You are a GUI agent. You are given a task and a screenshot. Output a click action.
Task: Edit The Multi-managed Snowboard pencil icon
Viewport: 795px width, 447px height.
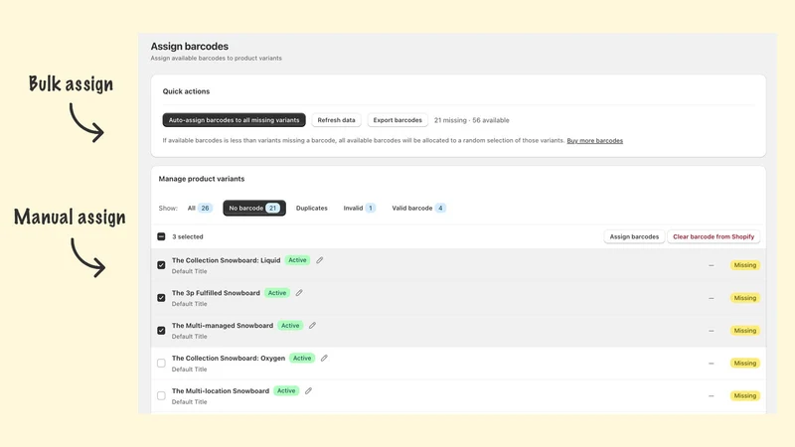312,326
